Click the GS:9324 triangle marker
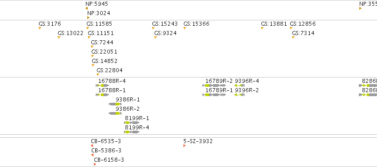 coord(155,38)
